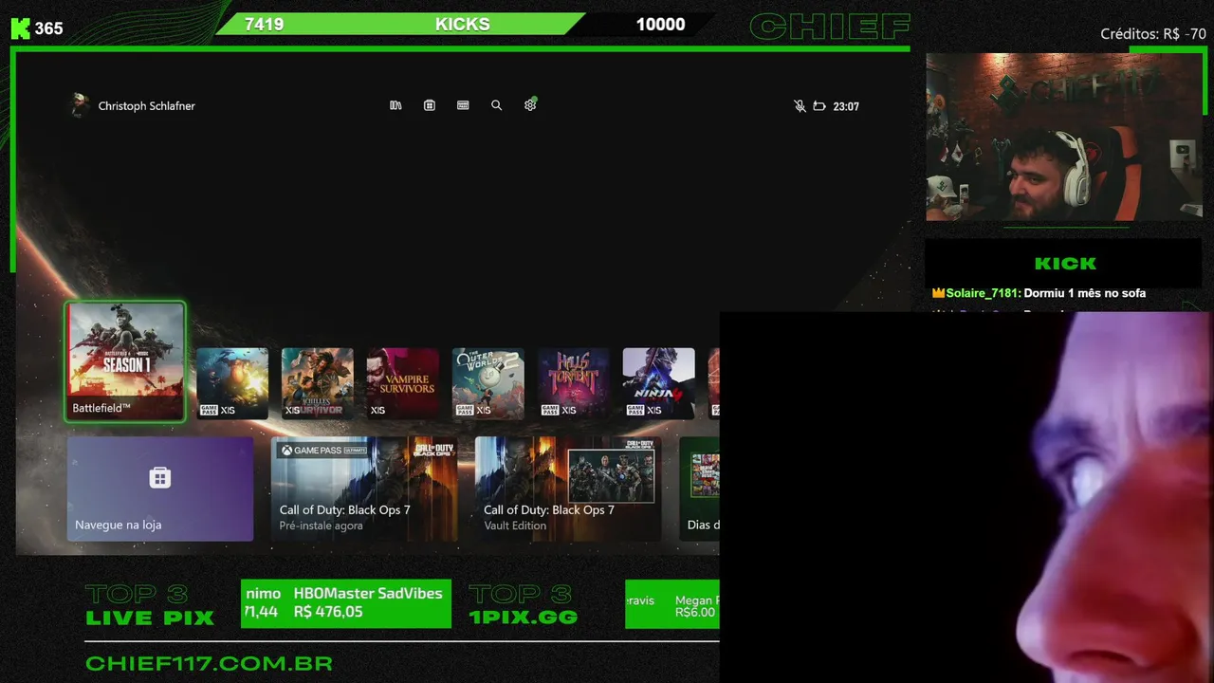Open the Game Pass icon in top bar

(463, 105)
